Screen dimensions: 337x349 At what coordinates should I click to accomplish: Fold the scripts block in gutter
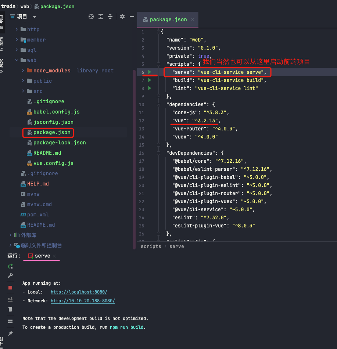tap(158, 64)
